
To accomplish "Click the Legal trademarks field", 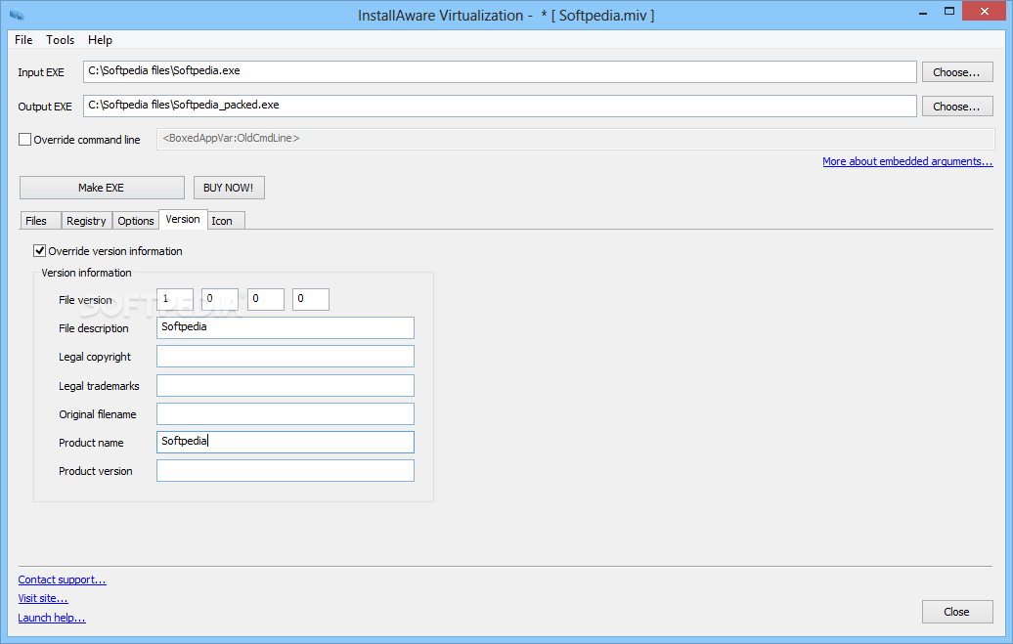I will tap(286, 385).
